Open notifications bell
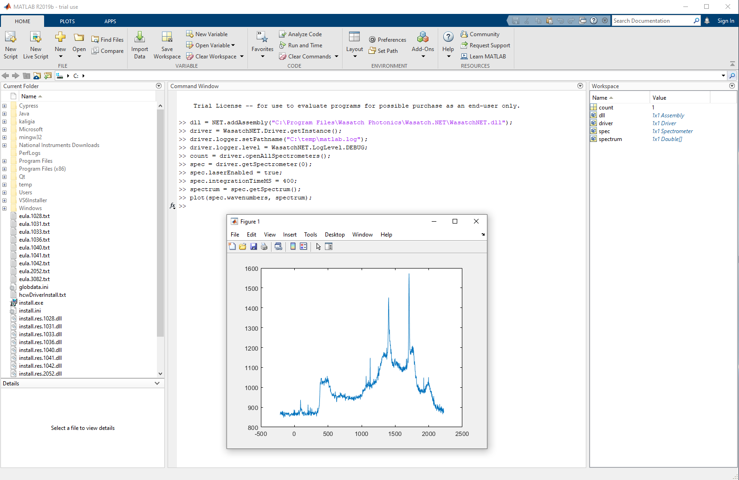The image size is (739, 480). point(707,20)
